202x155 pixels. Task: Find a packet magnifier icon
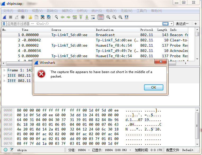(x=56, y=17)
